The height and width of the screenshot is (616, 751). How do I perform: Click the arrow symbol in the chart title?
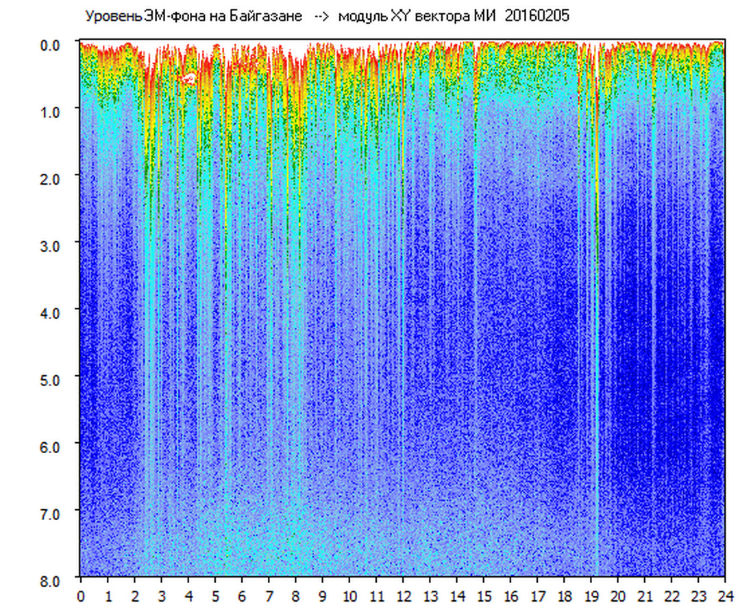pos(320,16)
